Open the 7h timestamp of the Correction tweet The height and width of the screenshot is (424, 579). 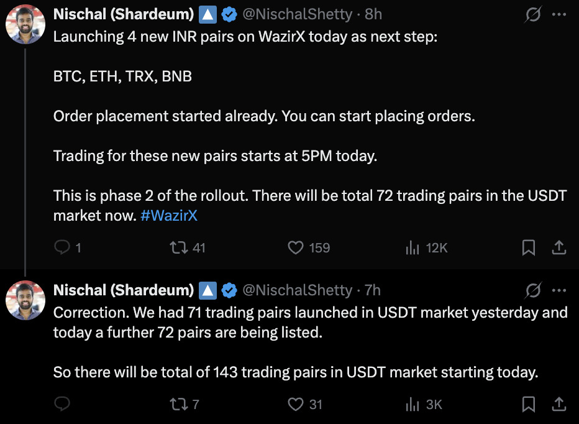(373, 290)
